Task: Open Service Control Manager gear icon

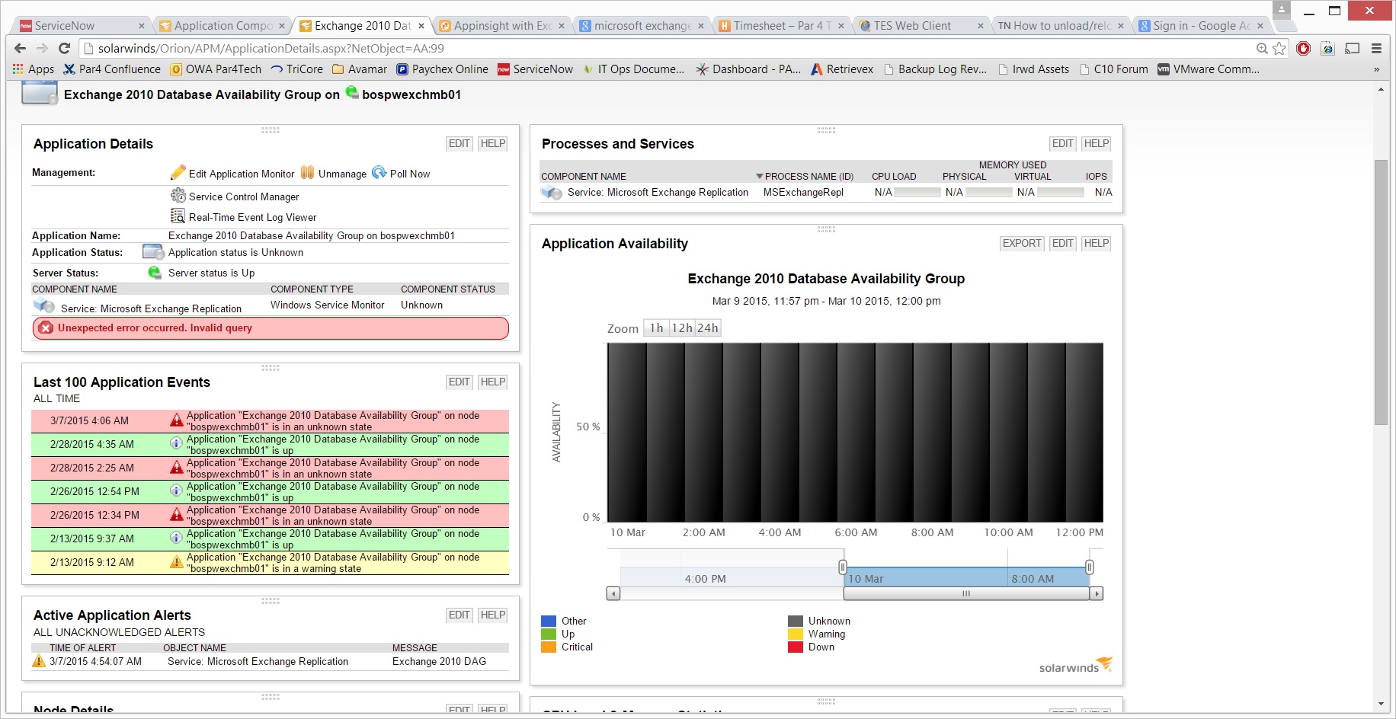Action: coord(178,196)
